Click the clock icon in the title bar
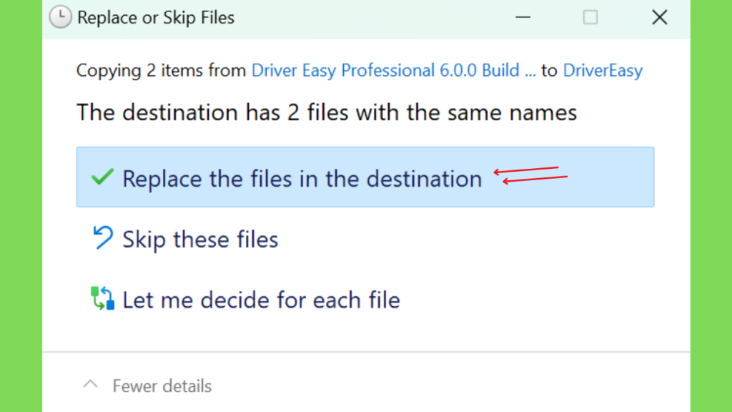Screen dimensions: 732x412 [x=60, y=17]
